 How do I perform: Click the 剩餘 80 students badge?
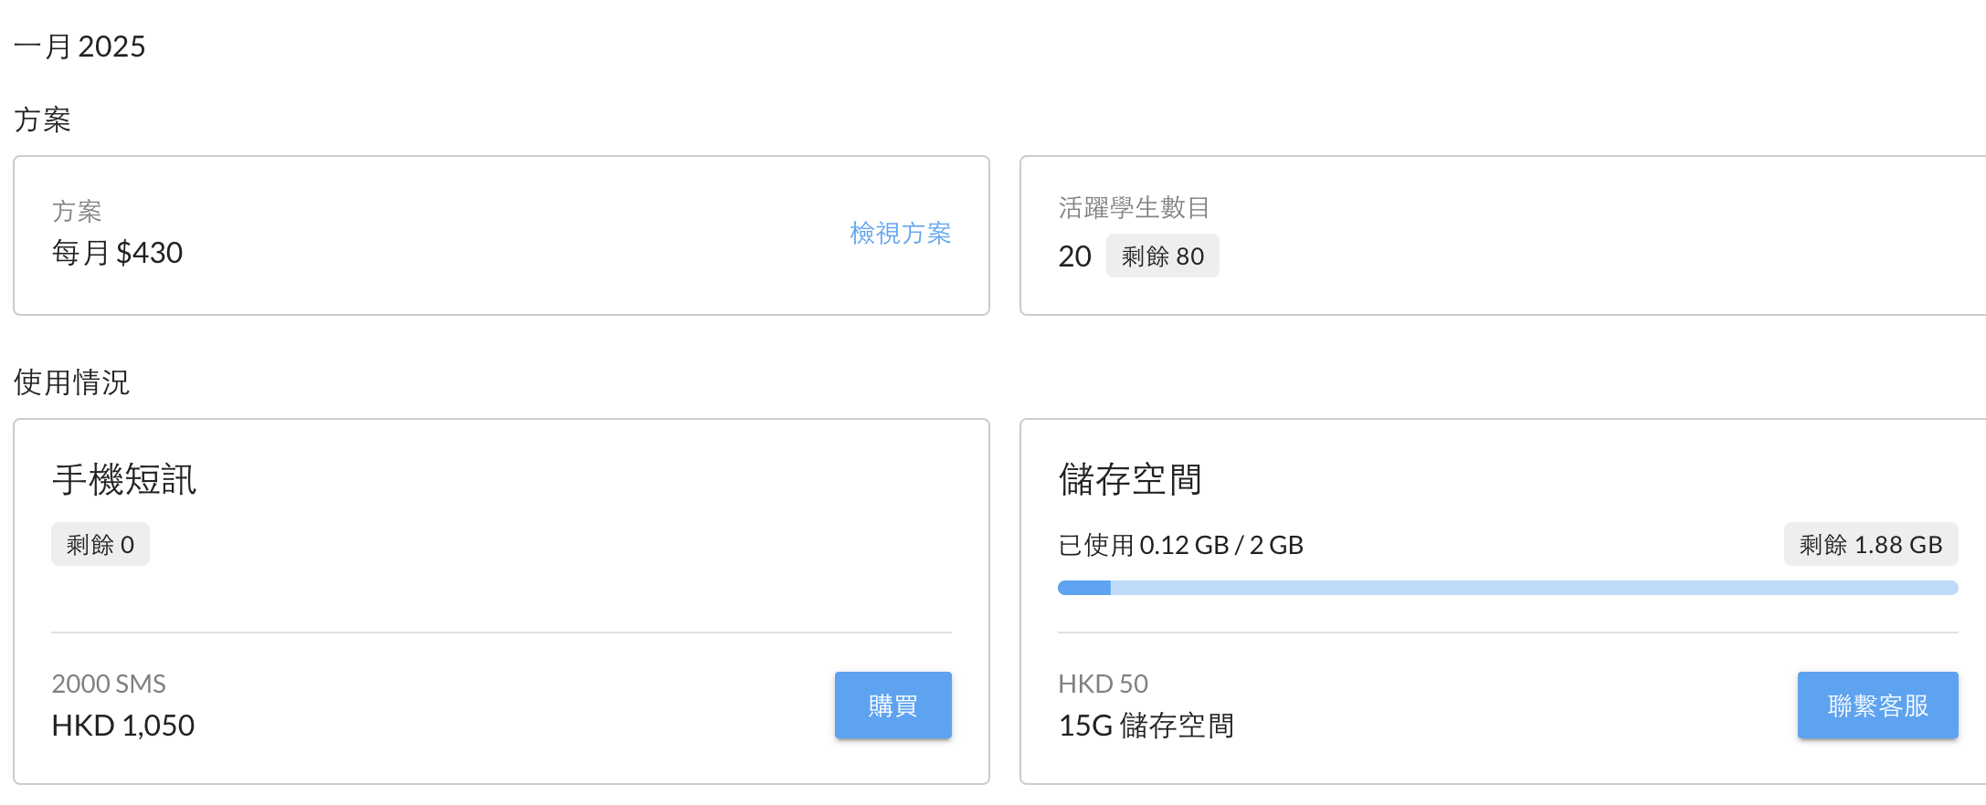[x=1162, y=256]
